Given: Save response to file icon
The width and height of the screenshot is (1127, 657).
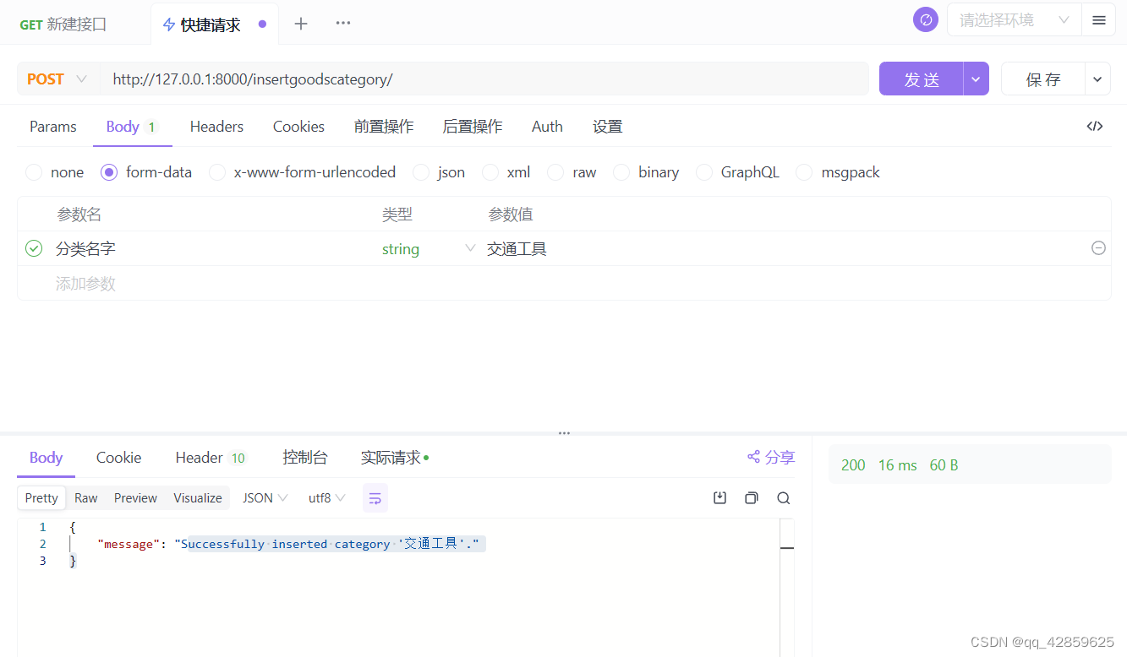Looking at the screenshot, I should (720, 498).
